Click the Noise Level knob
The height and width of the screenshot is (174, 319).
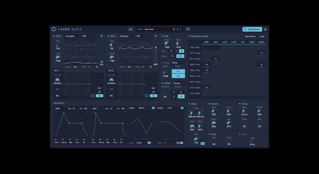point(165,73)
